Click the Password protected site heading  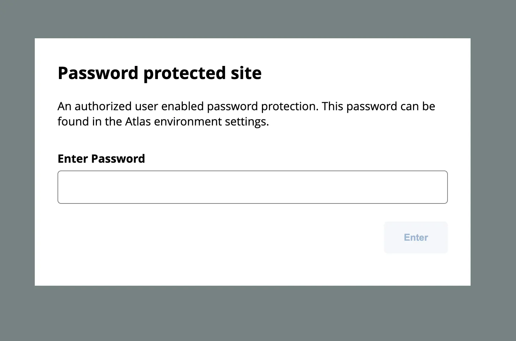(x=159, y=73)
